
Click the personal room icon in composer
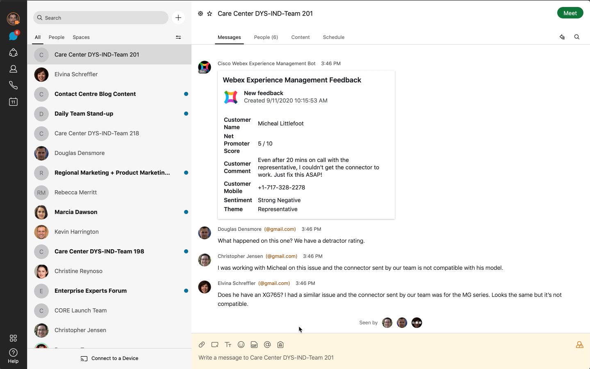(x=280, y=345)
